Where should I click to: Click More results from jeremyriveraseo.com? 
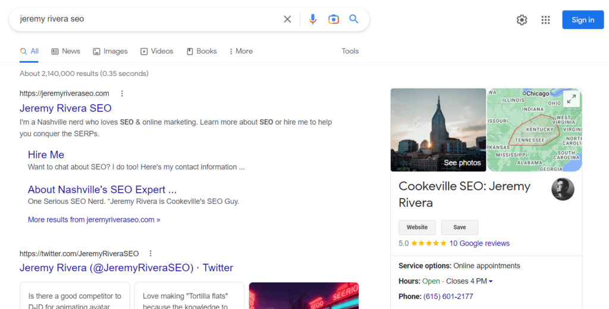[94, 219]
